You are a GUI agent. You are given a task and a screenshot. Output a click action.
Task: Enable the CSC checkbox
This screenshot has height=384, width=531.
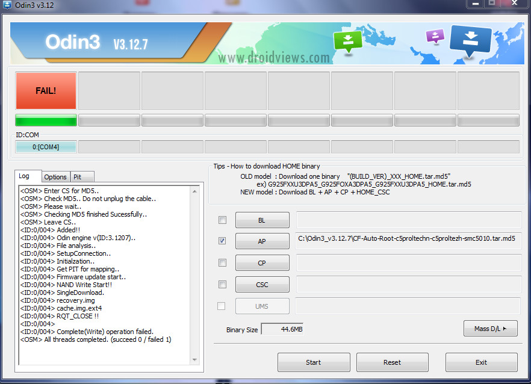tap(222, 284)
